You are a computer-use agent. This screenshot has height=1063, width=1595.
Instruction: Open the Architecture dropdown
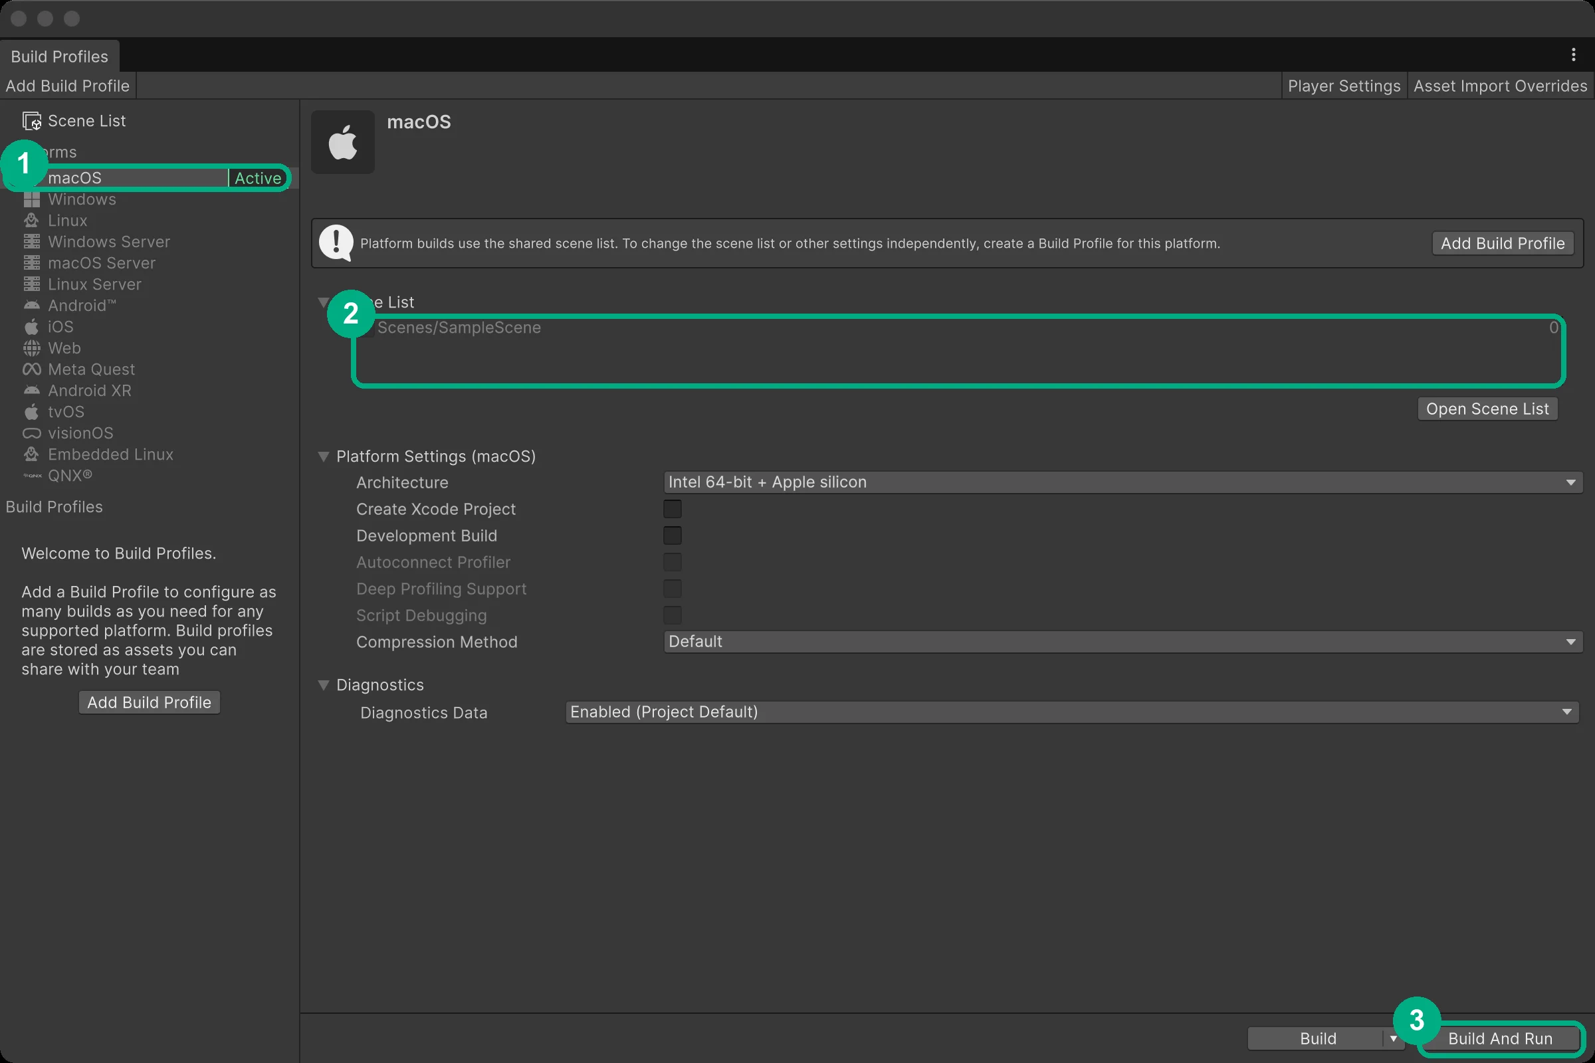coord(1123,482)
